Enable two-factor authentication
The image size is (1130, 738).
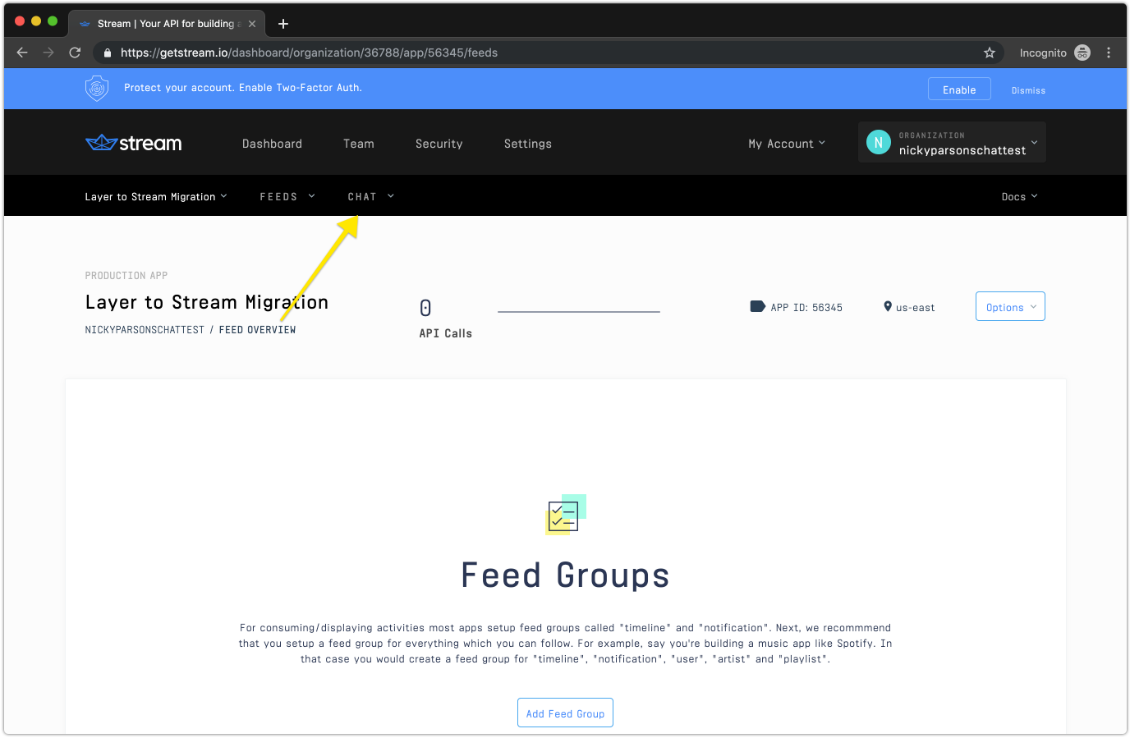pos(959,89)
